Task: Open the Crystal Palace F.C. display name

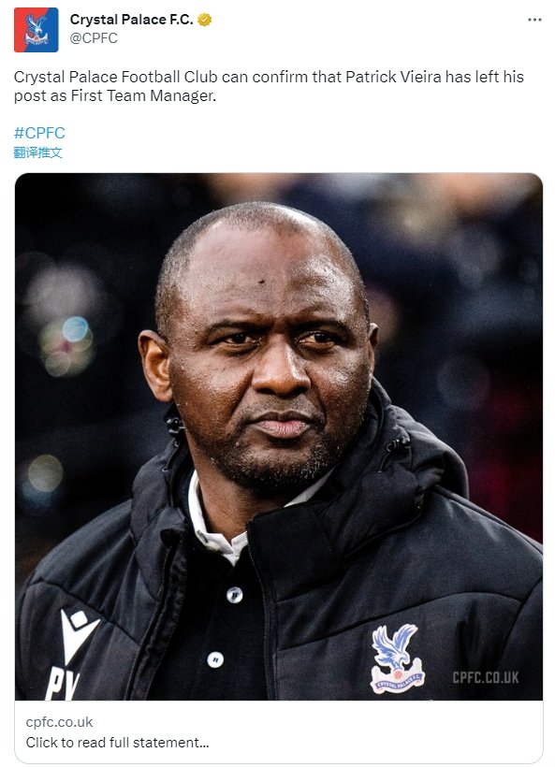Action: coord(131,20)
